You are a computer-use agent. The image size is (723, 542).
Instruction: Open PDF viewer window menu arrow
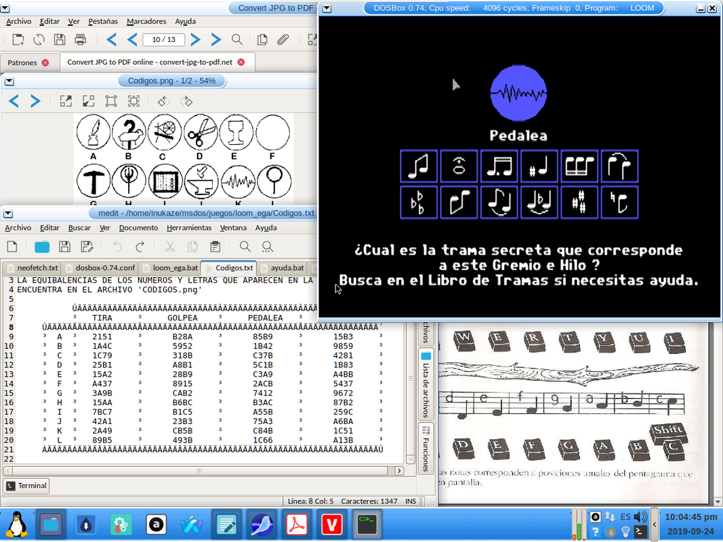4,8
